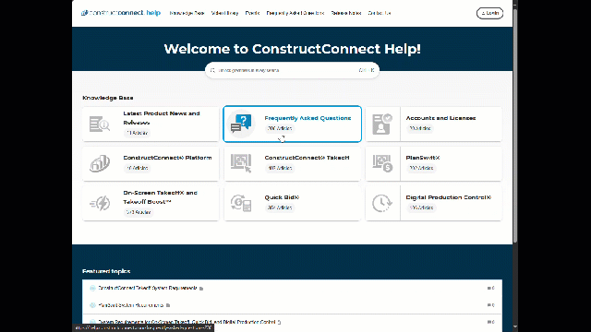This screenshot has width=591, height=332.
Task: Click globe icon beside PlanSwift System Requirements
Action: pyautogui.click(x=92, y=305)
